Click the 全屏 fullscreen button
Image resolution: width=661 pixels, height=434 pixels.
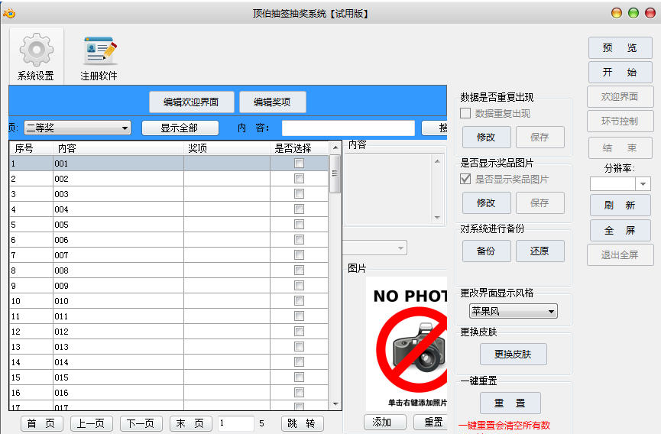pos(620,231)
